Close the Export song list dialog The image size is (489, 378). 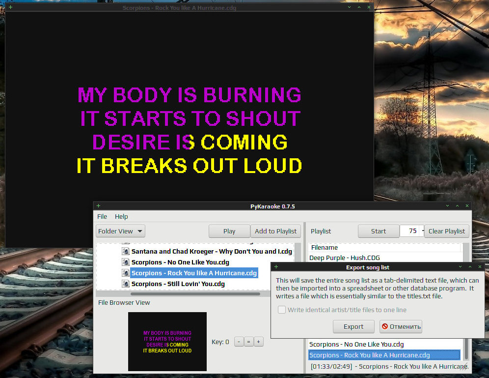(x=480, y=266)
